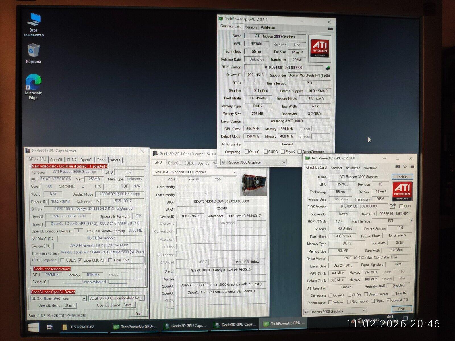Click the Close button in GPU-Z 2.61.0
This screenshot has height=341, width=455.
402,309
